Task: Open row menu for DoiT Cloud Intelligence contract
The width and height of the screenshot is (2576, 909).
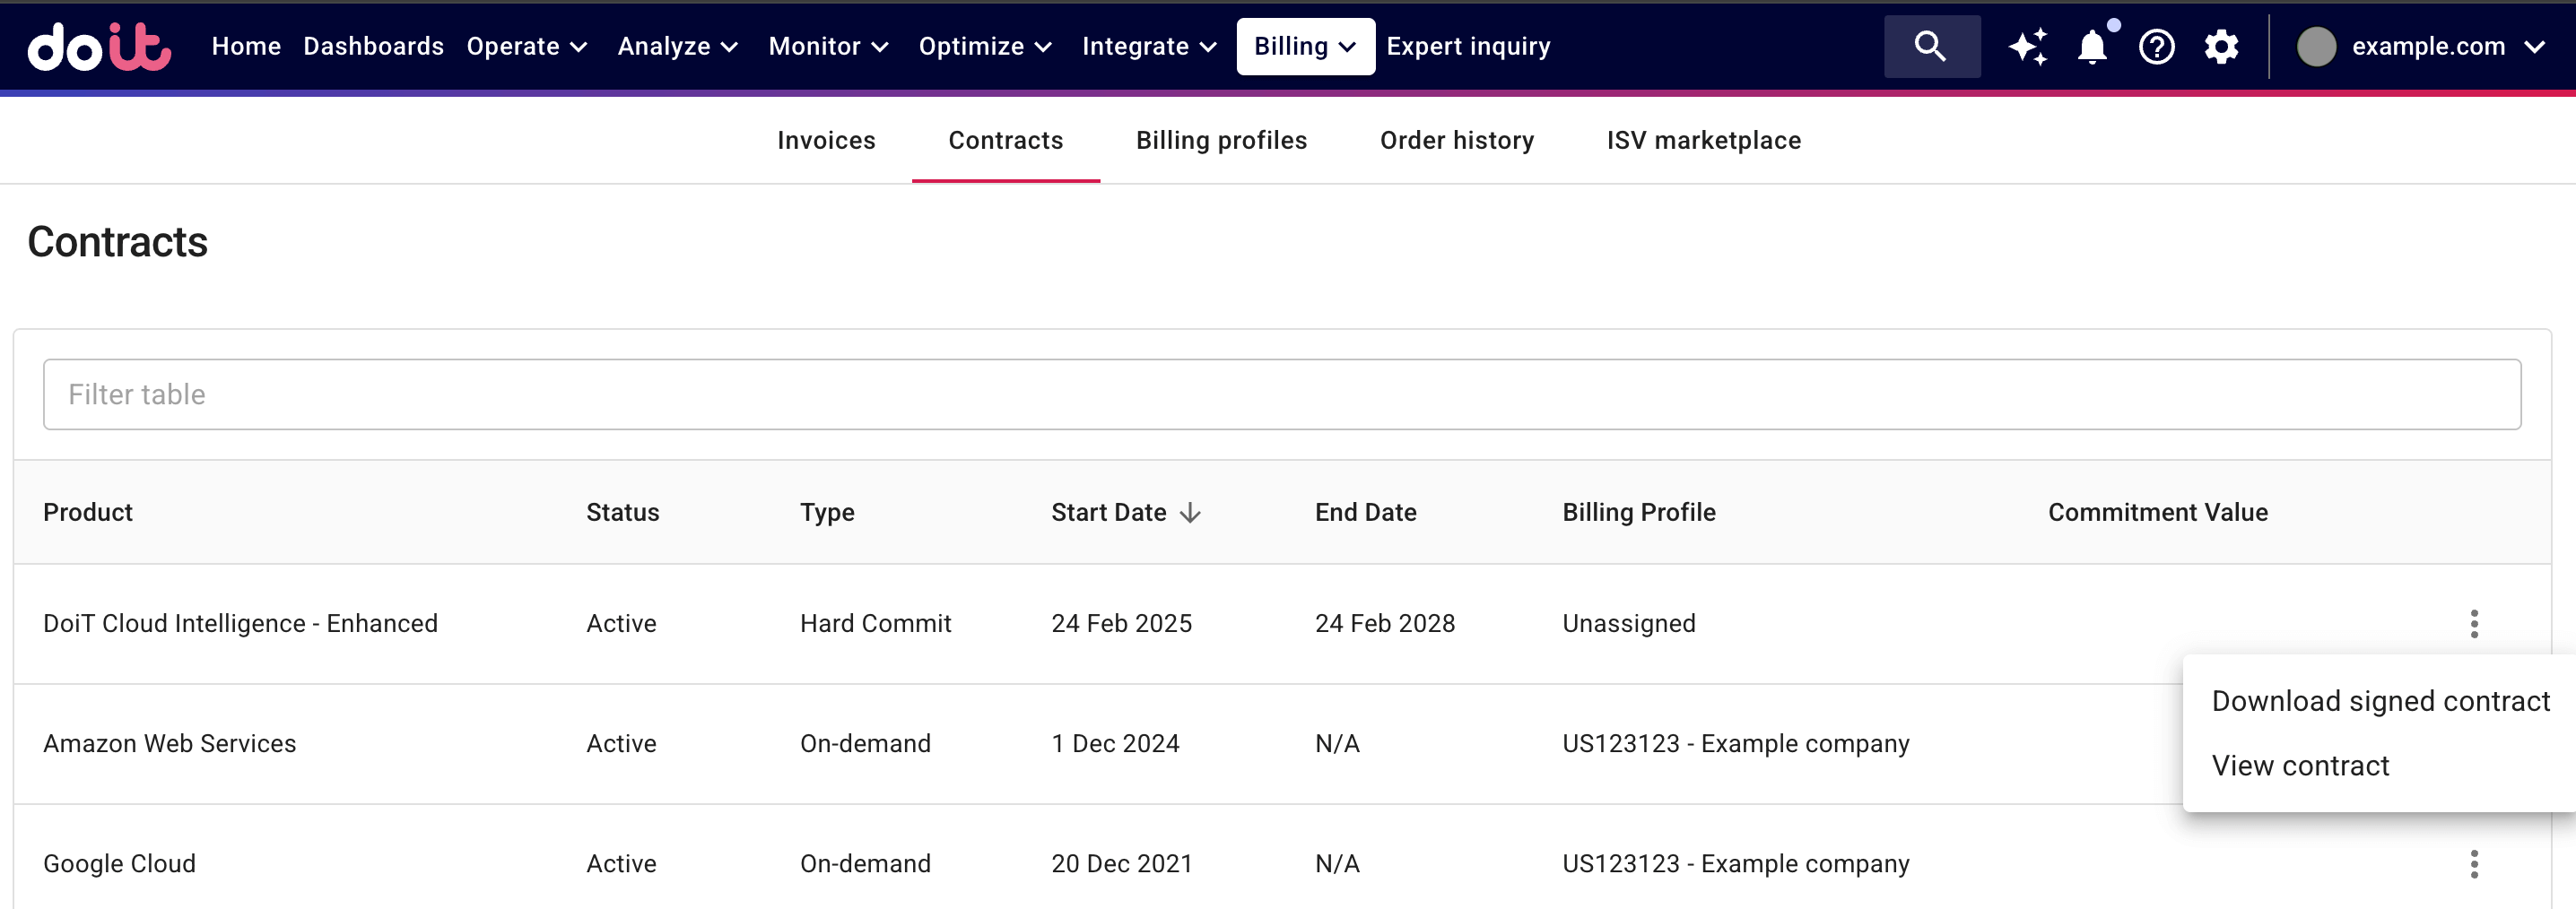Action: (x=2474, y=623)
